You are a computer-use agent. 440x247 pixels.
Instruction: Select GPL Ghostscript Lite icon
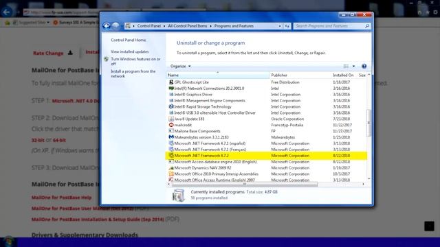coord(171,82)
